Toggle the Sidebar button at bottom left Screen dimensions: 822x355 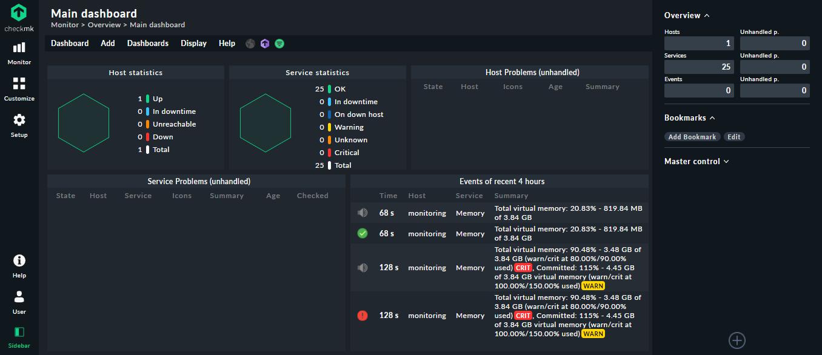pos(19,333)
